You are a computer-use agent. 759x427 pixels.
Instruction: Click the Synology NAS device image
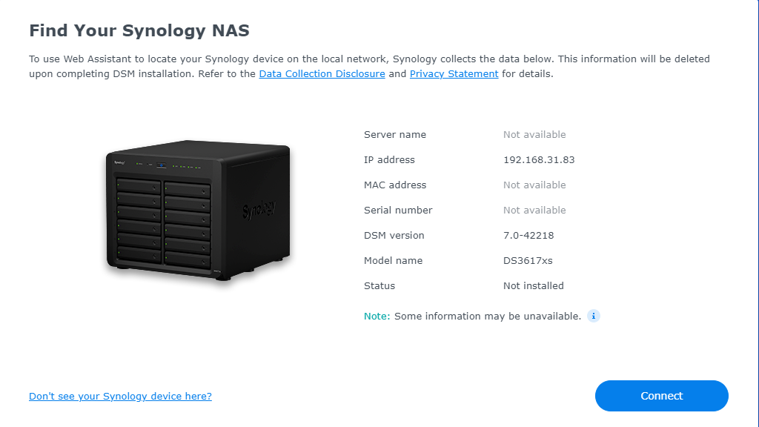point(197,210)
